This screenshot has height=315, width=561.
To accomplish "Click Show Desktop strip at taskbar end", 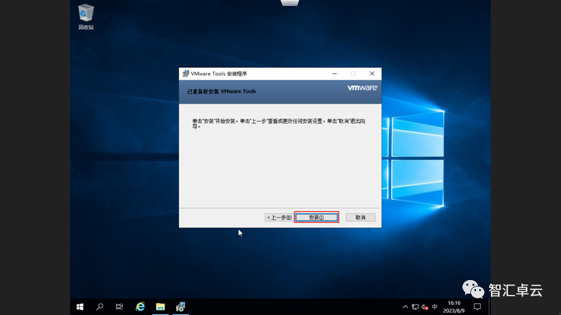I will point(490,307).
